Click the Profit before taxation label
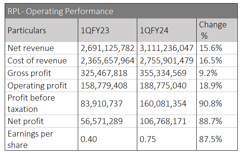244x153 pixels. coord(31,103)
